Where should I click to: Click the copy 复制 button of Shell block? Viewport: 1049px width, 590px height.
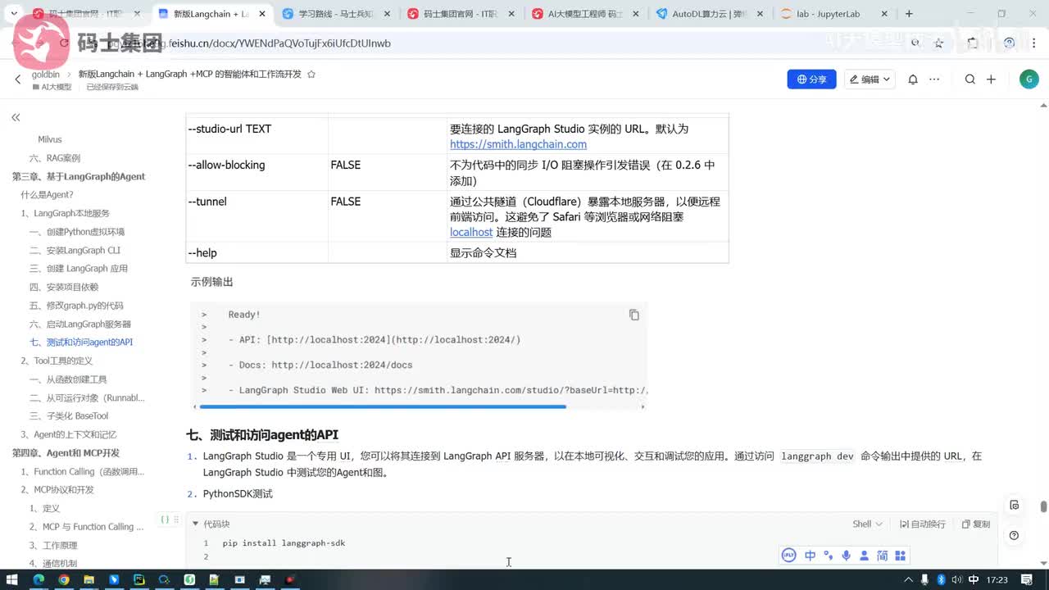click(976, 524)
